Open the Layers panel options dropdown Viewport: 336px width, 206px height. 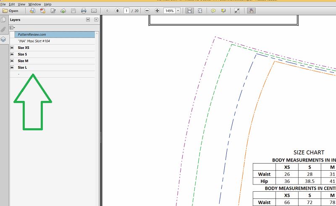coord(12,27)
